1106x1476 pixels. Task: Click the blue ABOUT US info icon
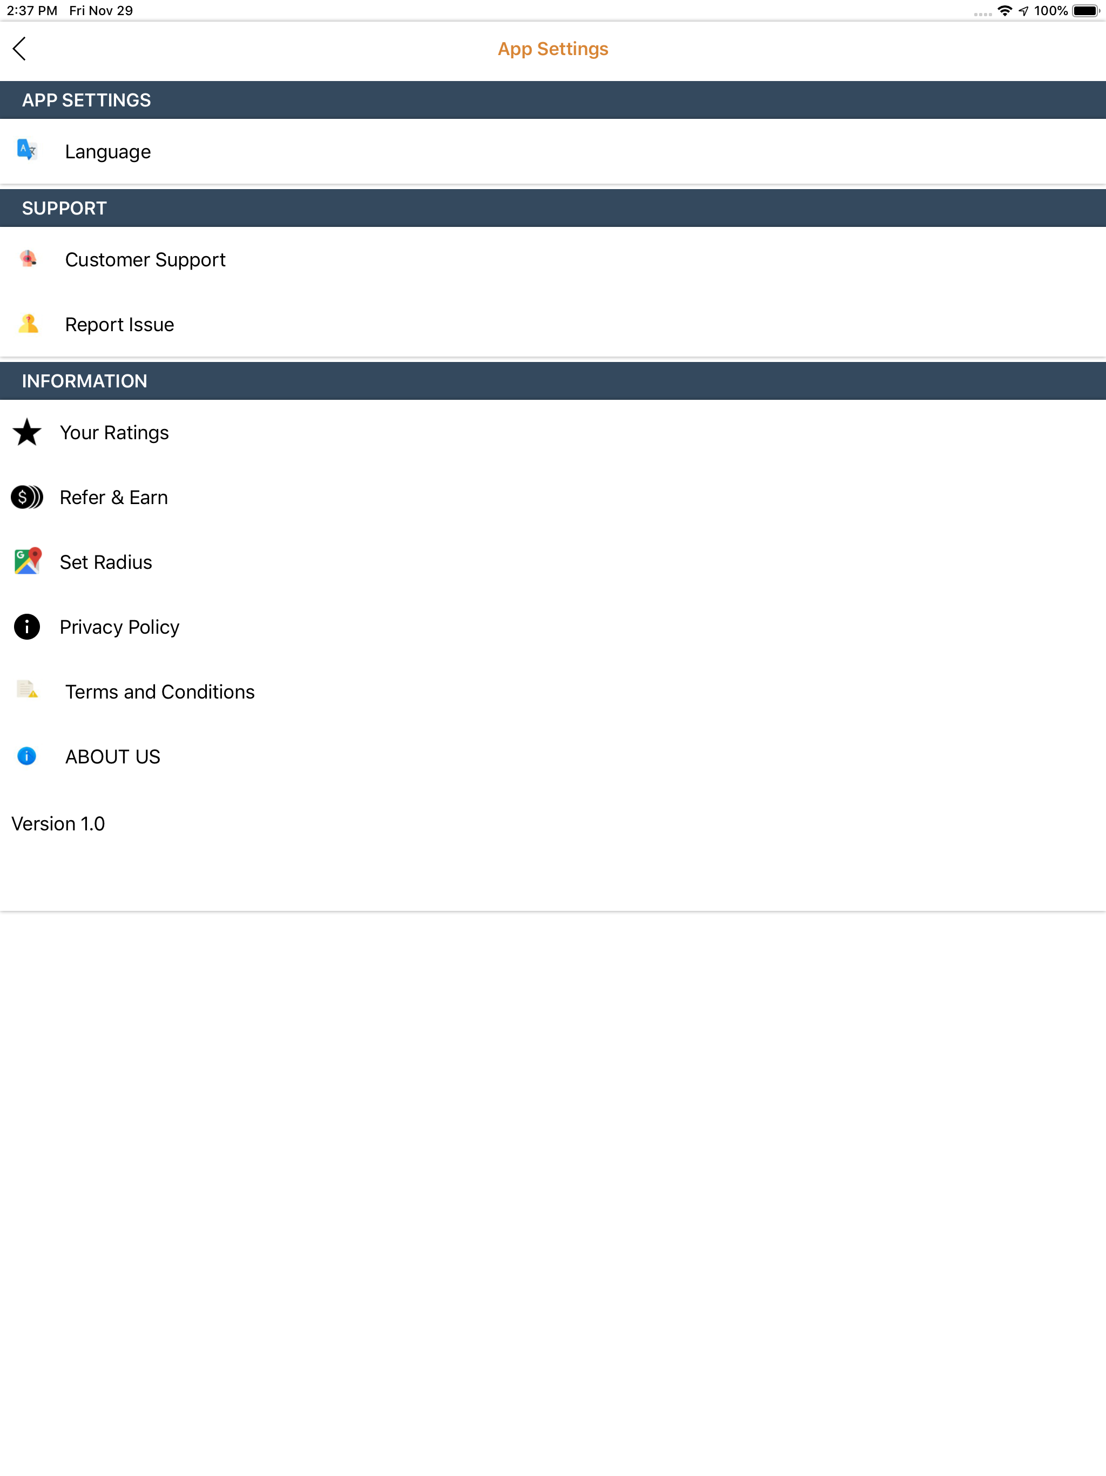(x=26, y=756)
